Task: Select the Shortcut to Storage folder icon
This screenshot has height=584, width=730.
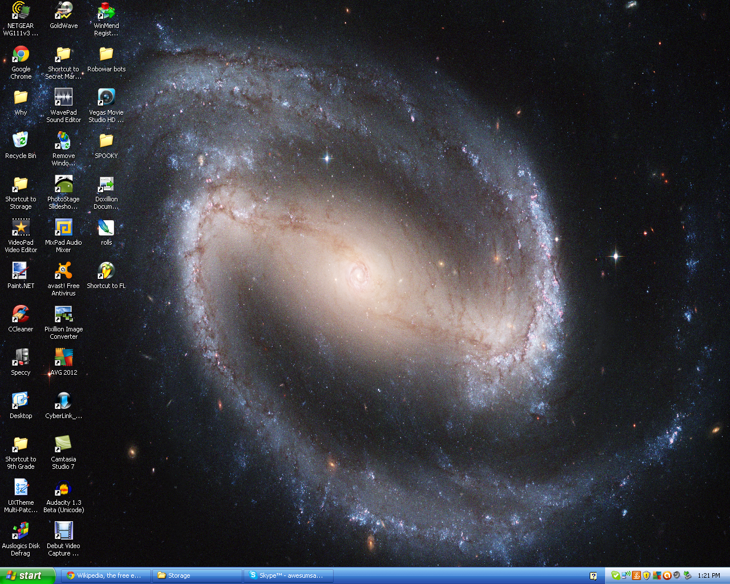Action: click(21, 192)
